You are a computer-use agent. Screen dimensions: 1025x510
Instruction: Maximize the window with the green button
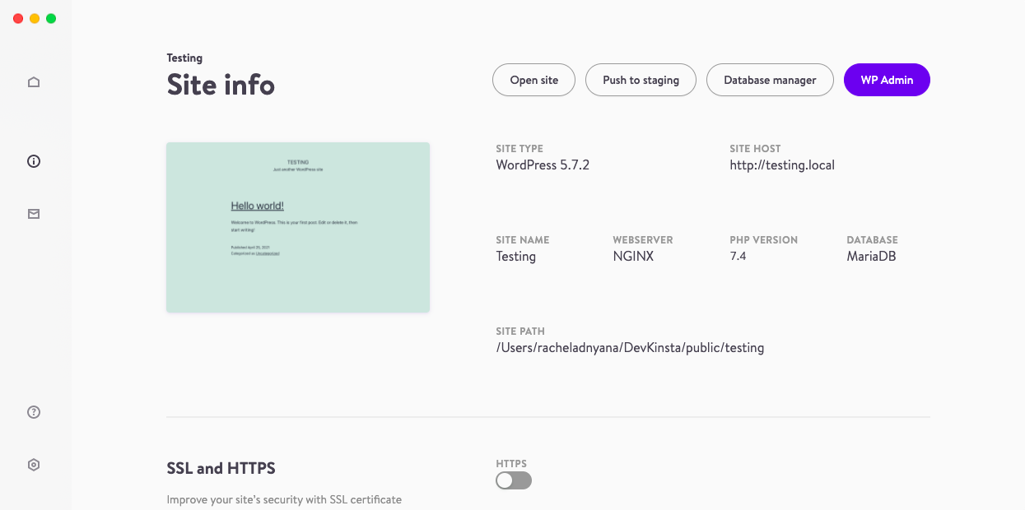click(x=51, y=18)
